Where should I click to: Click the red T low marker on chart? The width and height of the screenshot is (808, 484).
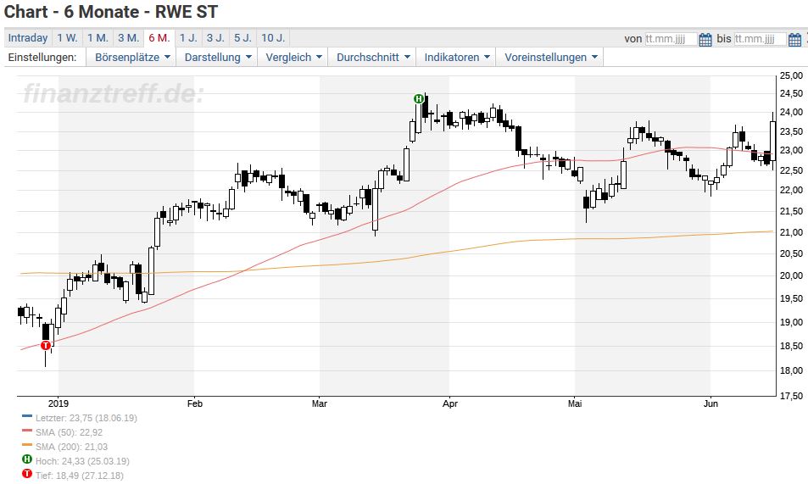pos(46,345)
